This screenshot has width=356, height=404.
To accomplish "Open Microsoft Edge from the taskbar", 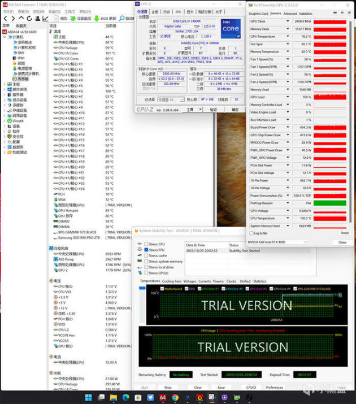I will (x=125, y=397).
